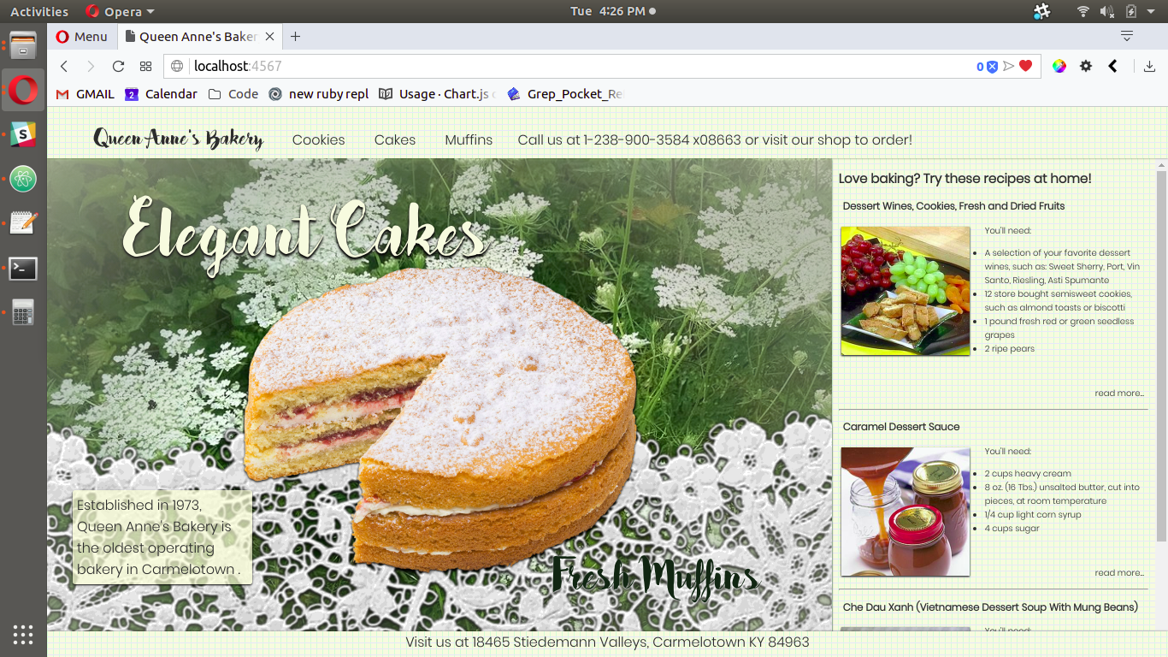Click the recipes panel scrollbar
Screen dimensions: 1168x657
pyautogui.click(x=1161, y=355)
